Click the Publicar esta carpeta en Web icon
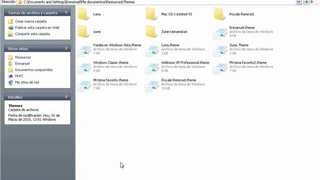 pos(10,27)
